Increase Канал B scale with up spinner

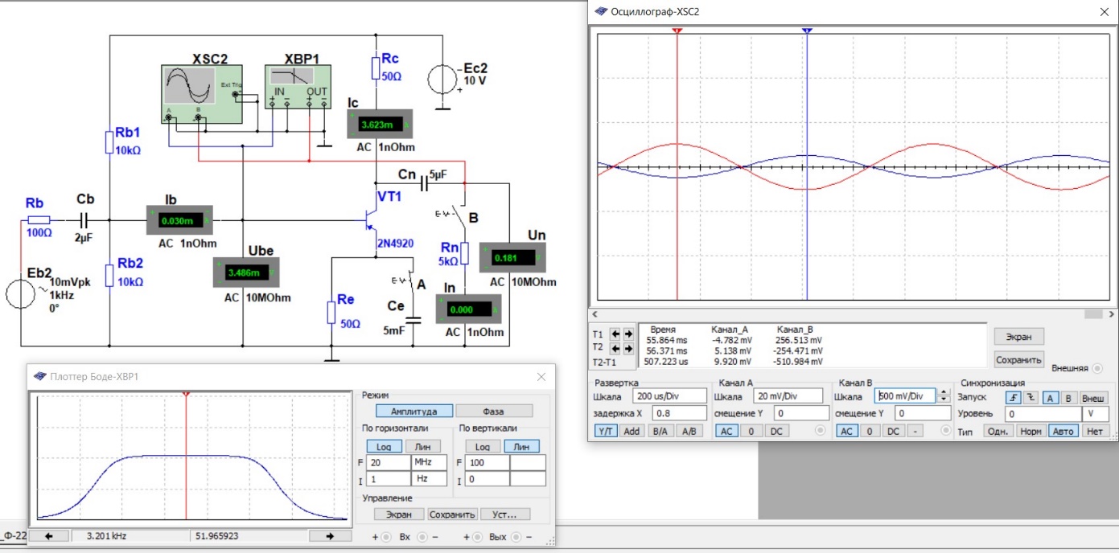coord(943,391)
